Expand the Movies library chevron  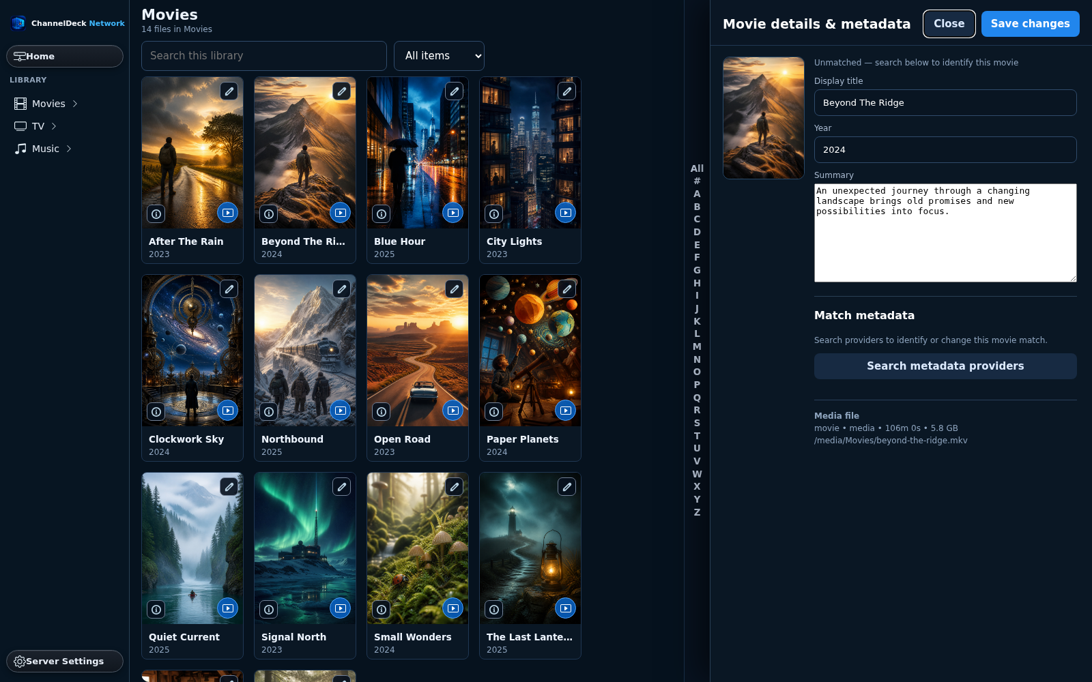[x=75, y=104]
